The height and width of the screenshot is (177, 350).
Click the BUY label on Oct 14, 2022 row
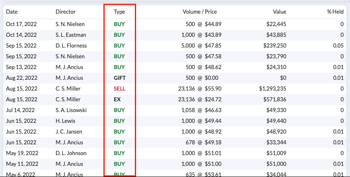119,35
